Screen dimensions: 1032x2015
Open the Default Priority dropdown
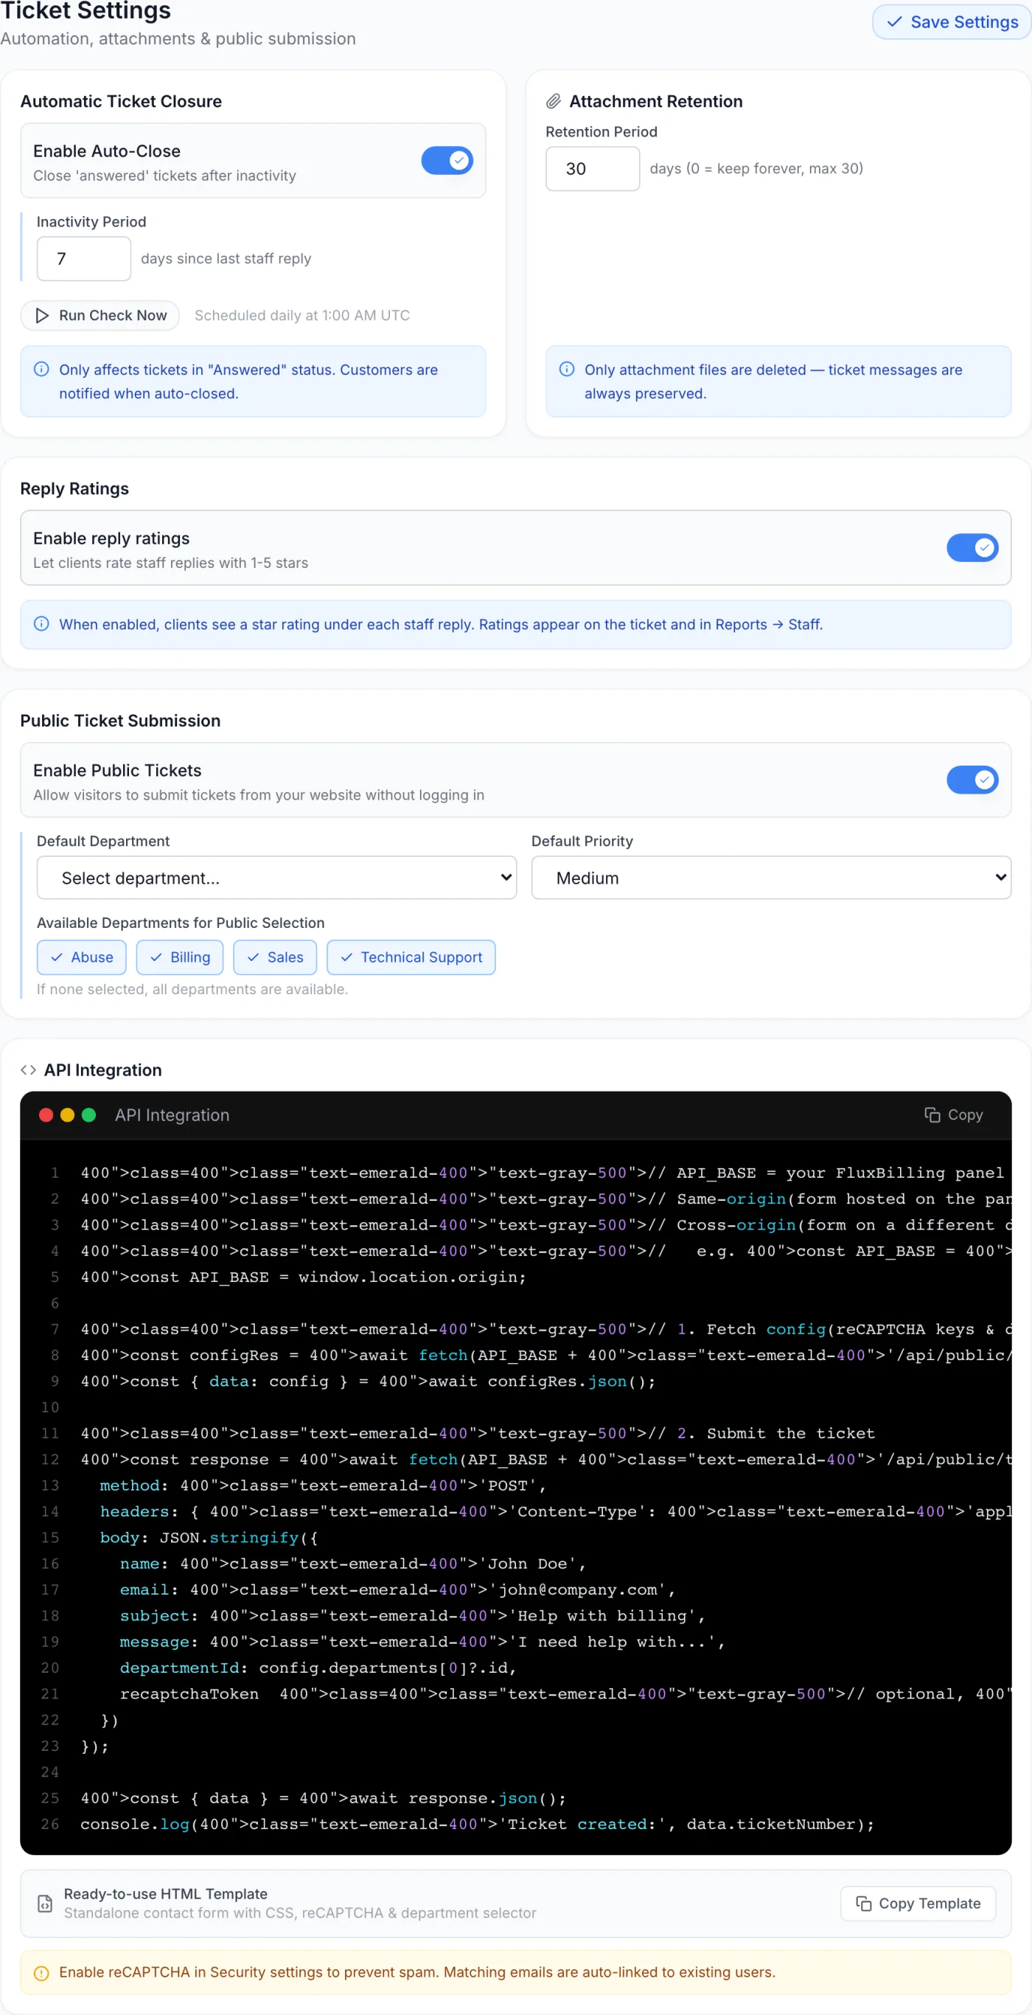(x=771, y=878)
